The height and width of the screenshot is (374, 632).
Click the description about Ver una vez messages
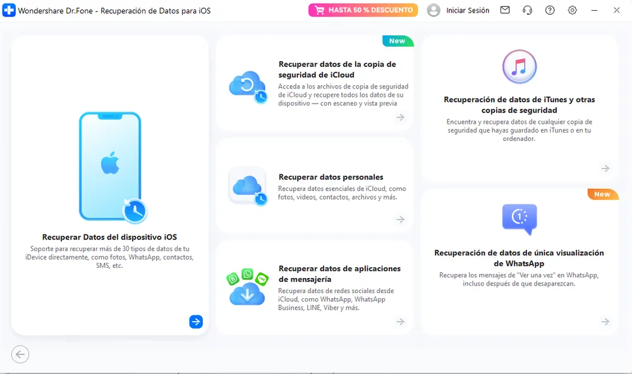519,279
